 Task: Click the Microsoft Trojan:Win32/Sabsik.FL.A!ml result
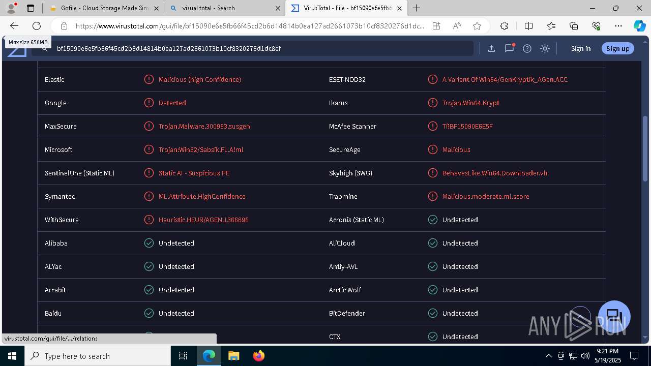click(x=201, y=149)
